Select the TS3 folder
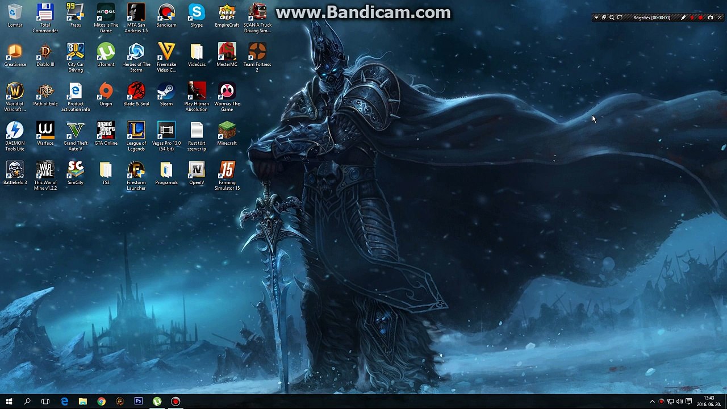This screenshot has width=727, height=409. (x=106, y=173)
